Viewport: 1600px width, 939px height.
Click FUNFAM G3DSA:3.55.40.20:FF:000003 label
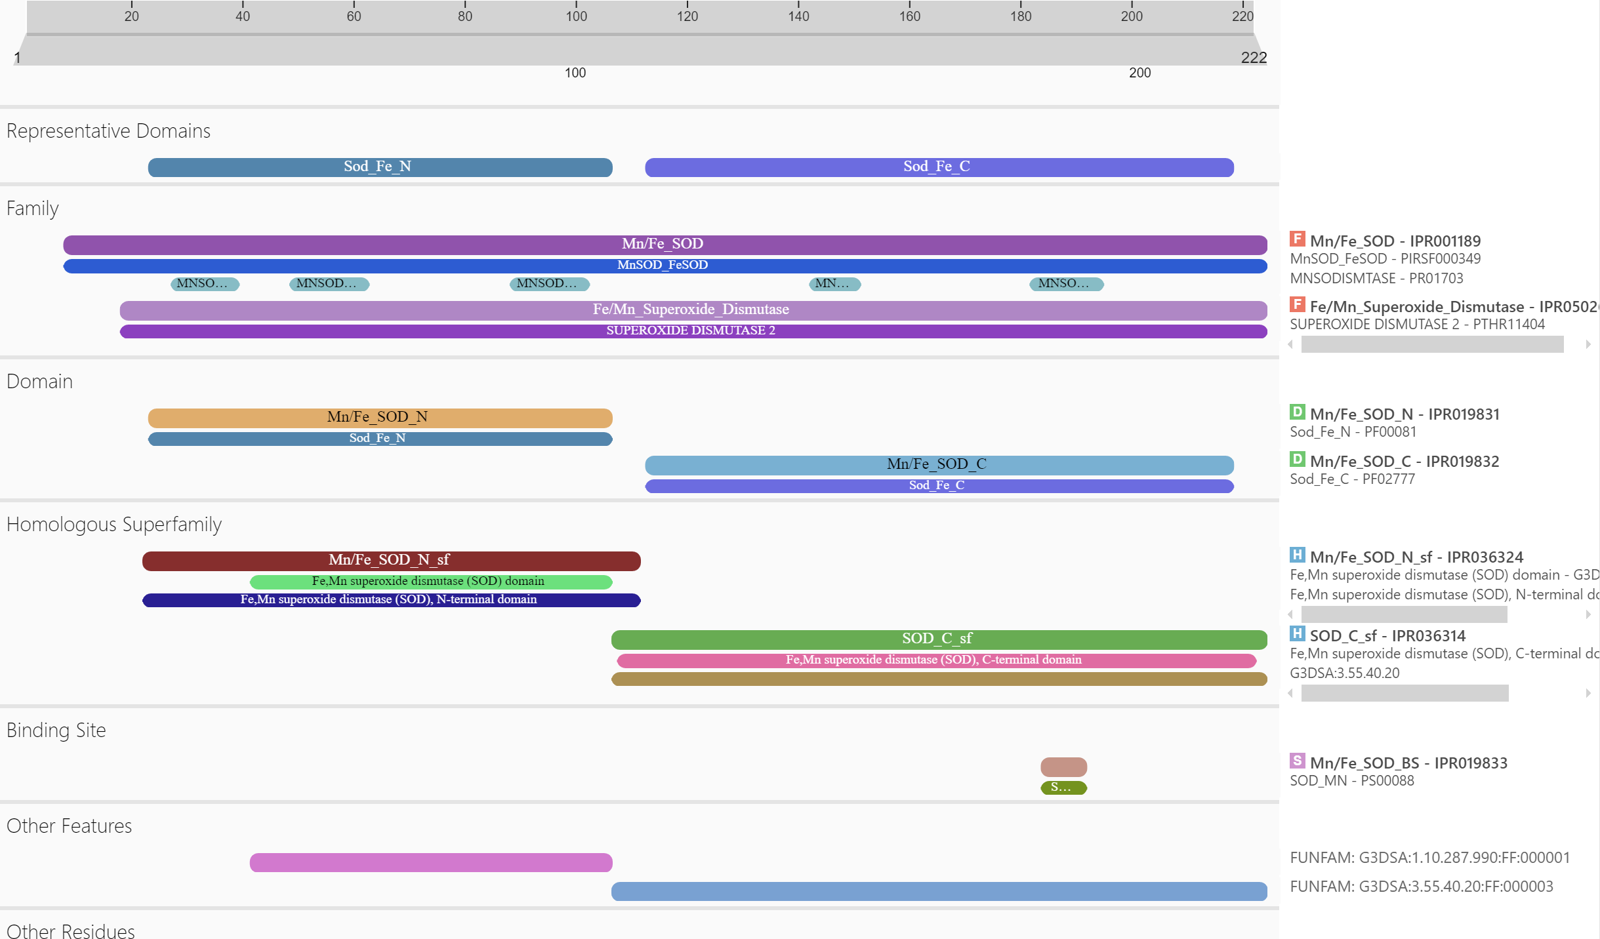(x=1421, y=887)
